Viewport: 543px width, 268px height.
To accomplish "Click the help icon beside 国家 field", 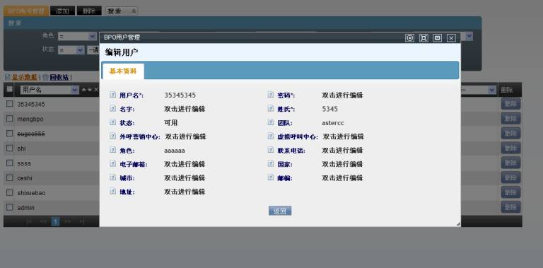I will tap(271, 164).
